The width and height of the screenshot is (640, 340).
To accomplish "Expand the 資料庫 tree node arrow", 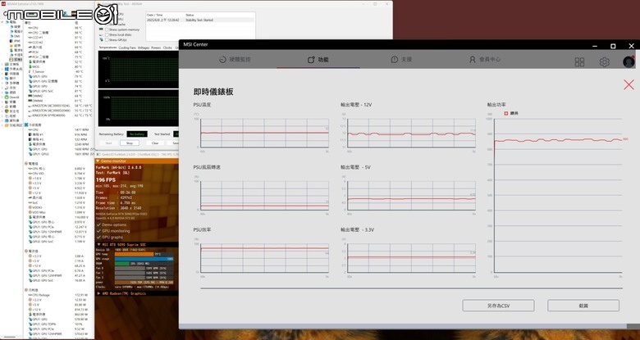I will coord(2,120).
